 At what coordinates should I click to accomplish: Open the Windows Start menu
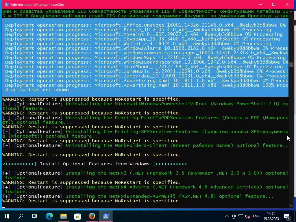7,216
